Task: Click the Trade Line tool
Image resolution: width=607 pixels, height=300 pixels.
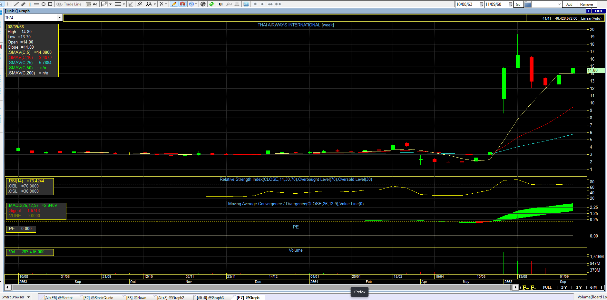Action: click(x=69, y=4)
